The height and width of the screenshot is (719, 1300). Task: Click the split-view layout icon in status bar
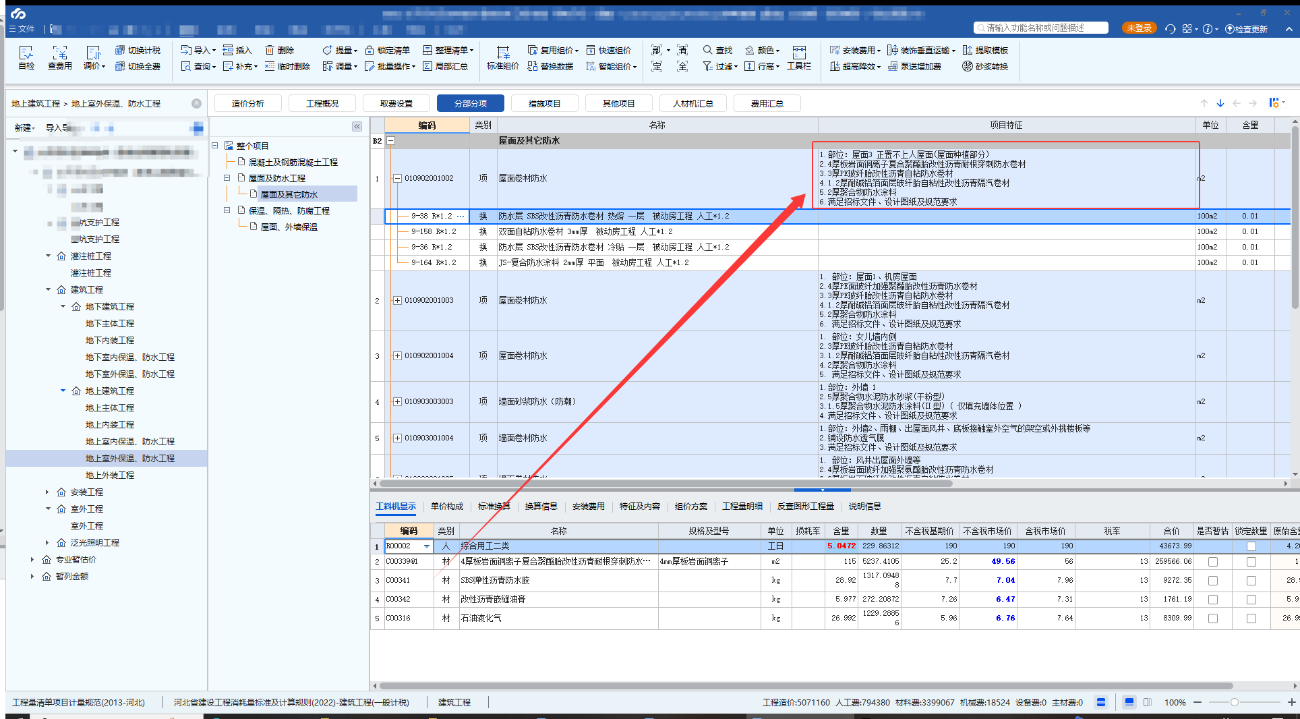click(1148, 702)
